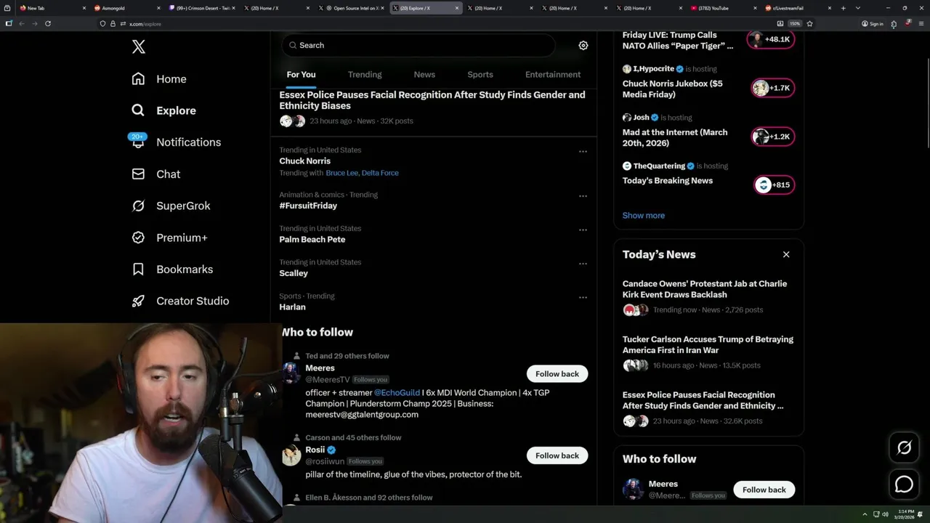
Task: Open a new browser tab with plus
Action: 843,8
